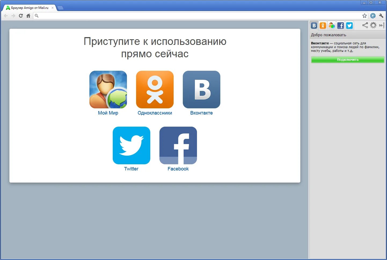The height and width of the screenshot is (260, 387).
Task: Open the large Facebook icon
Action: pyautogui.click(x=178, y=145)
